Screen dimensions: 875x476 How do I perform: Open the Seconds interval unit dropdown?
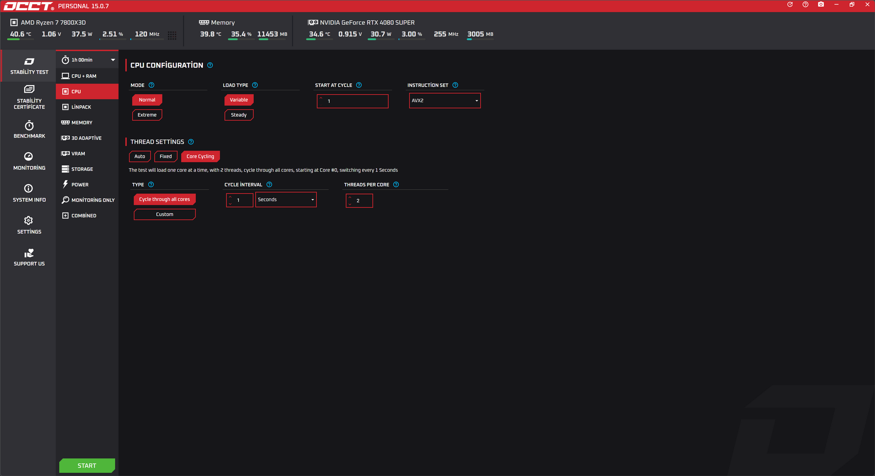pos(286,200)
